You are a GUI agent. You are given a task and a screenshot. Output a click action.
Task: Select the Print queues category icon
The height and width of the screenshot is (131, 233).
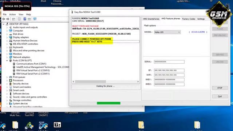[x=11, y=77]
